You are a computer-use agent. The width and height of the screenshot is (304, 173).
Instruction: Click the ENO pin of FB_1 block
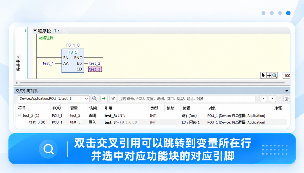[78, 58]
